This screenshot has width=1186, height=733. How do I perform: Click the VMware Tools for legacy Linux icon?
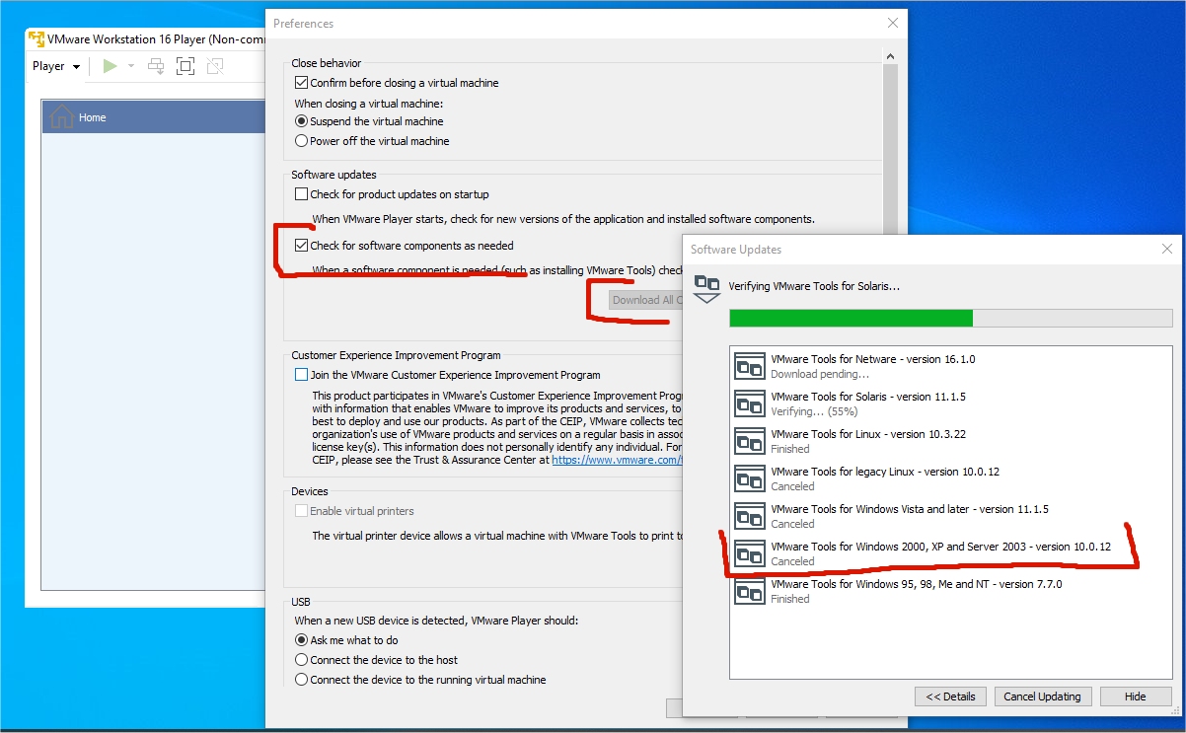[750, 478]
